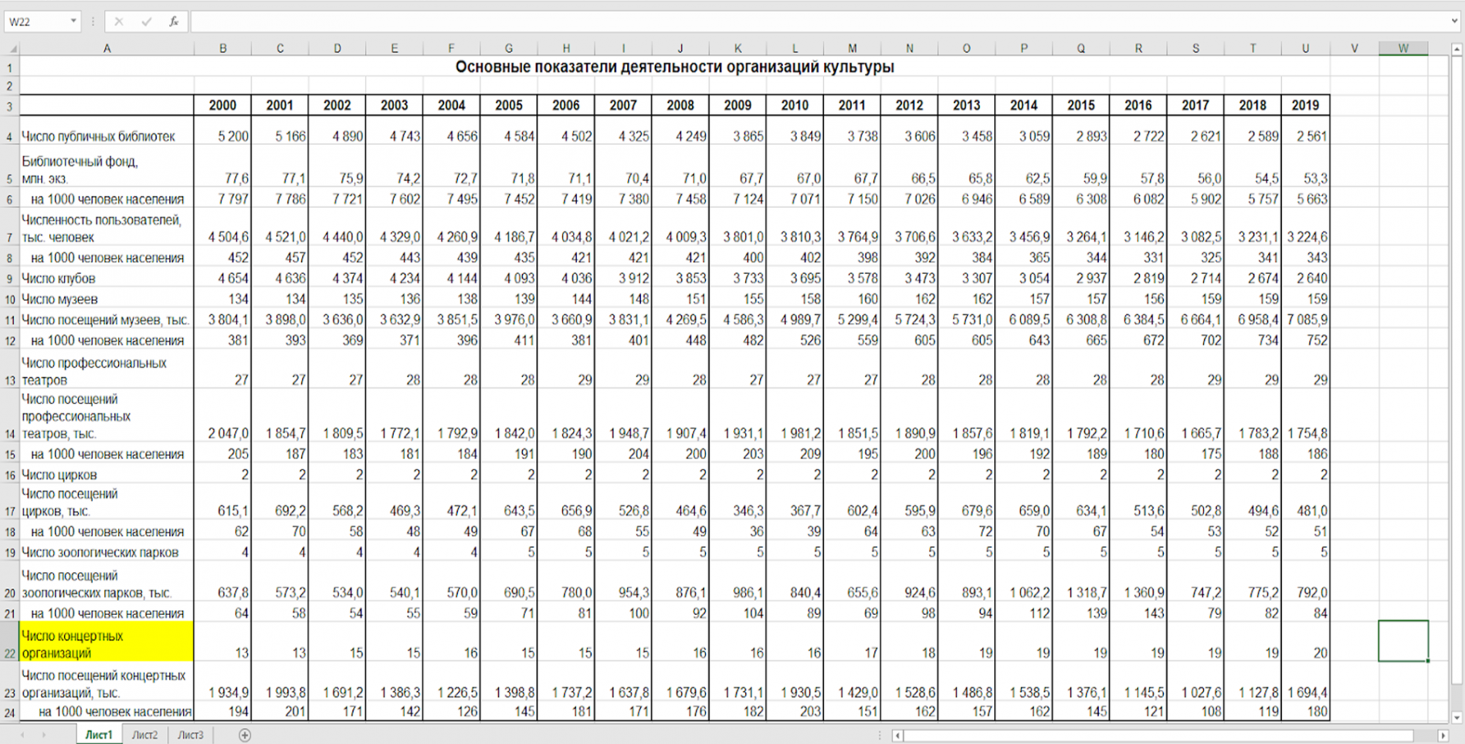The height and width of the screenshot is (744, 1465).
Task: Open the Name Box dropdown arrow
Action: [x=73, y=21]
